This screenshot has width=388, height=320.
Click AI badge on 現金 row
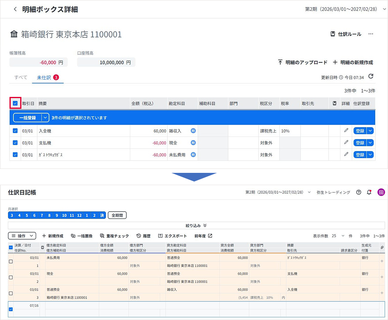[x=193, y=143]
